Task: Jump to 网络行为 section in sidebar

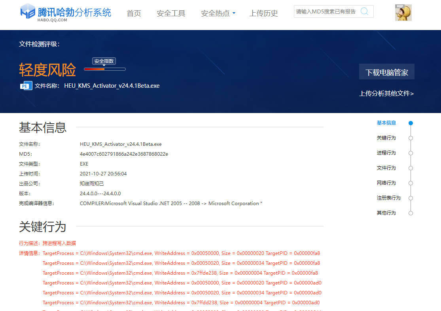Action: pos(386,183)
